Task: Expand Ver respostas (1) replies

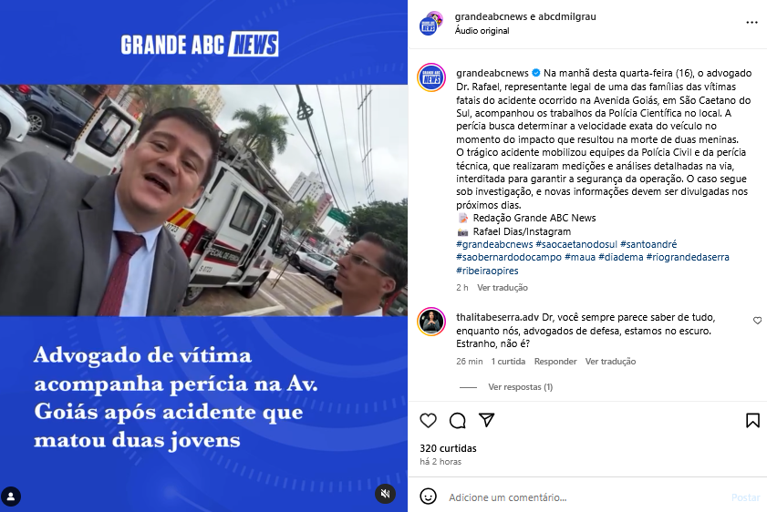Action: (x=521, y=387)
